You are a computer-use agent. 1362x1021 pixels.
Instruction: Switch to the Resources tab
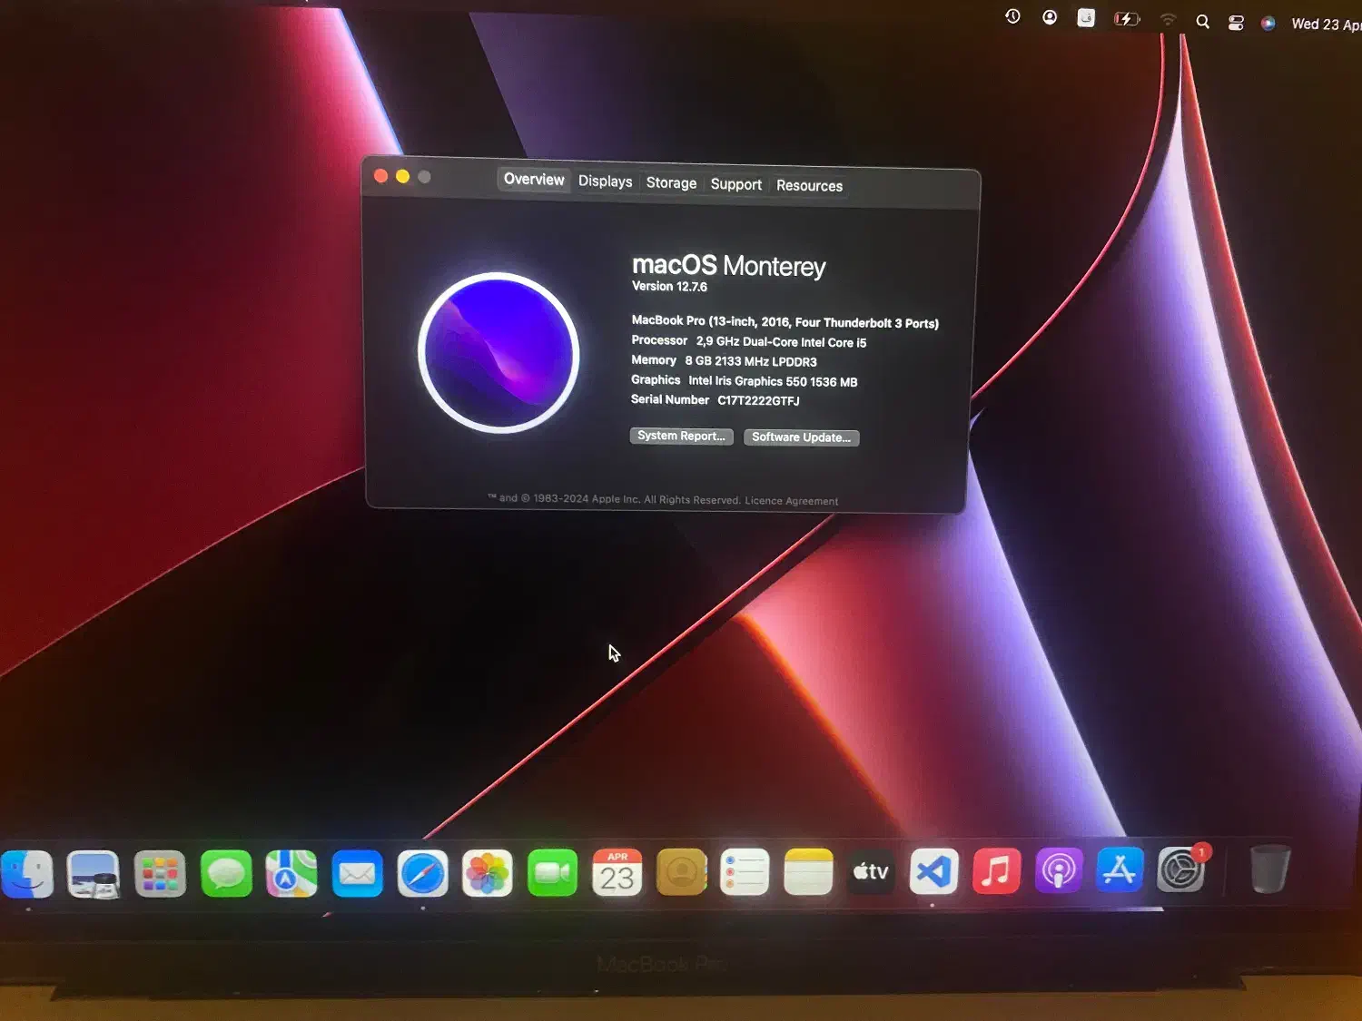tap(809, 186)
